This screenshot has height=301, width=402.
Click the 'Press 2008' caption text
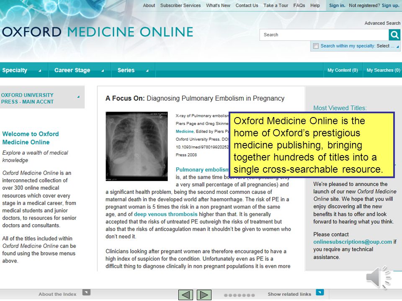click(x=186, y=155)
